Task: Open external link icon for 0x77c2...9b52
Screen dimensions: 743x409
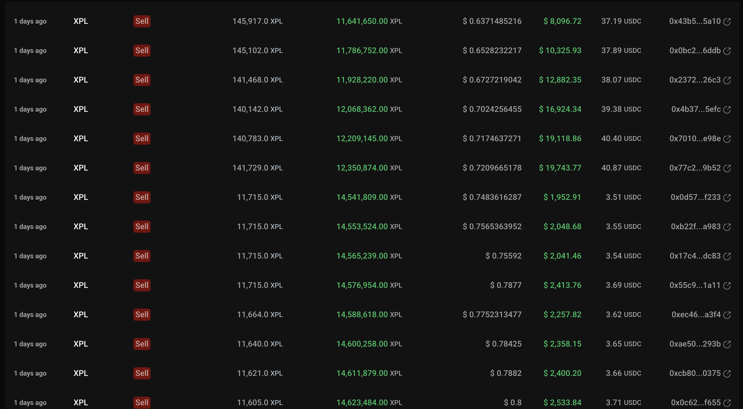Action: coord(727,168)
